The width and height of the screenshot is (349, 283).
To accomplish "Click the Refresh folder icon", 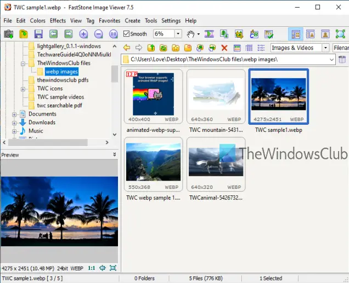I will [x=164, y=48].
